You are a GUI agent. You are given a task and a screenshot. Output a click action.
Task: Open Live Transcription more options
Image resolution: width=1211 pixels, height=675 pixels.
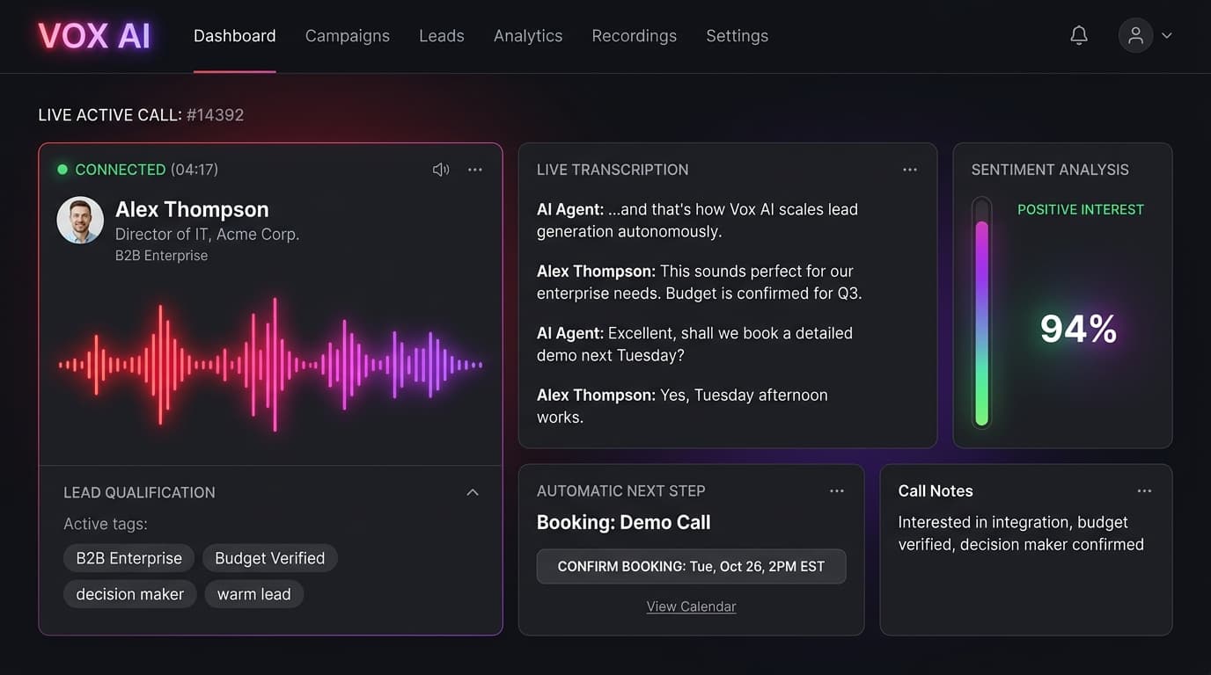(910, 170)
